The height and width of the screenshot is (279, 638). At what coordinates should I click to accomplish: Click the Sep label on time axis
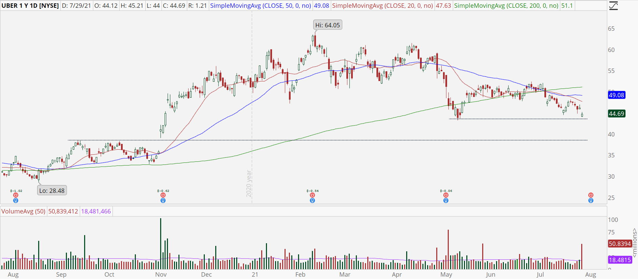[x=61, y=275]
